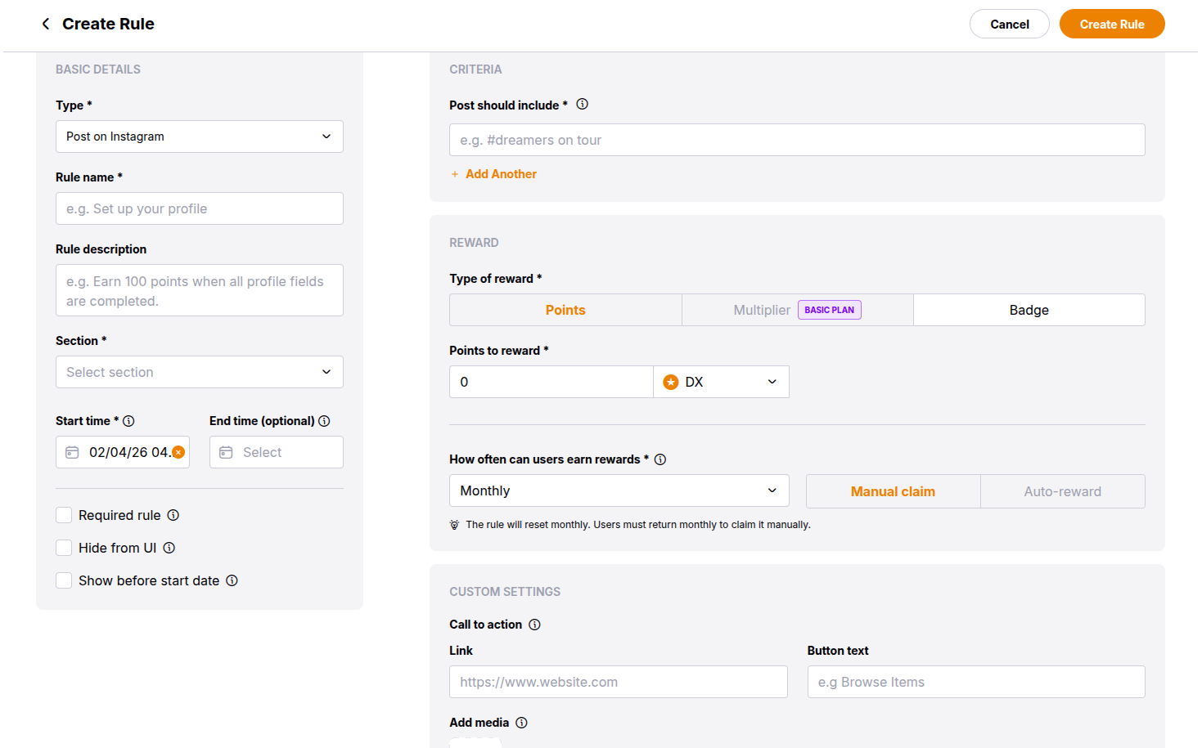The image size is (1202, 748).
Task: Click the End time info icon
Action: click(x=324, y=421)
